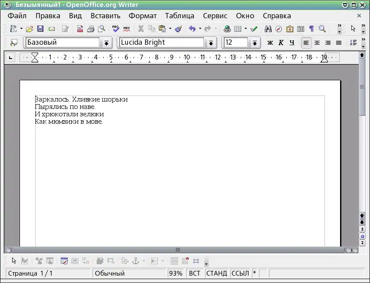Run the spellcheck ABC icon
Viewport: 370px width, 283px height.
(115, 29)
